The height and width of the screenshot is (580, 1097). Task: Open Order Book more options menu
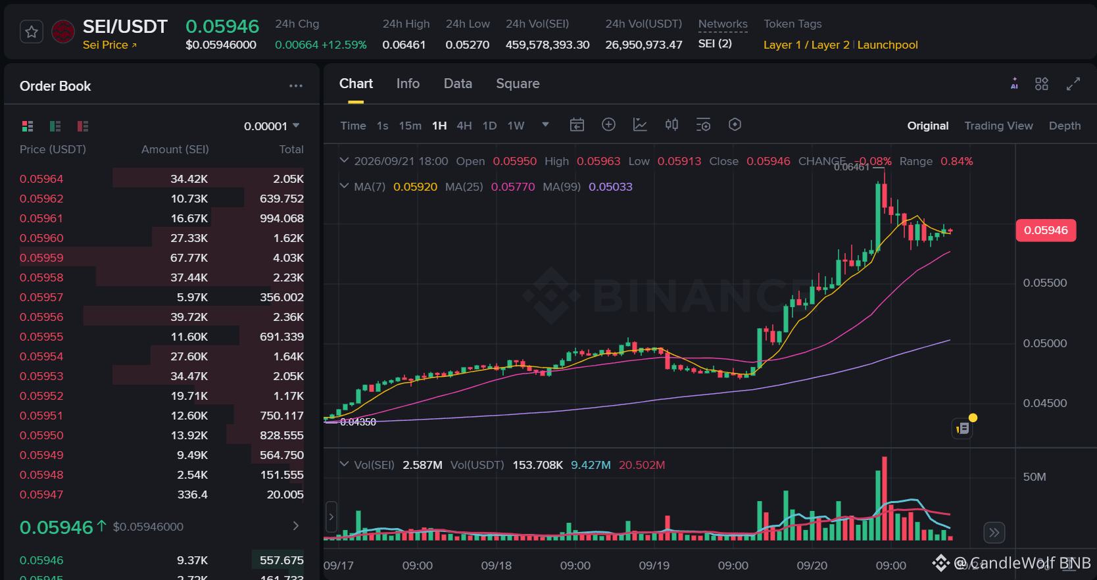pyautogui.click(x=296, y=86)
